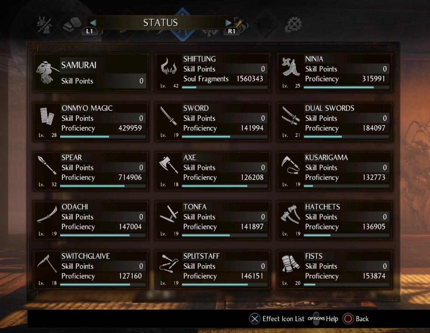Click the Hatchets icon

click(x=290, y=214)
